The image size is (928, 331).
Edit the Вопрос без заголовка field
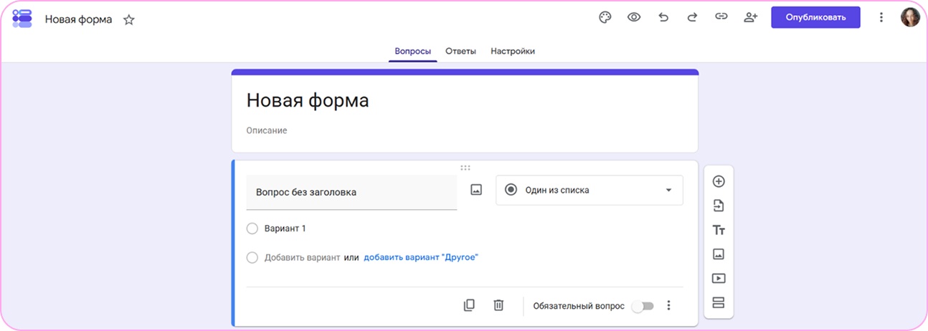pyautogui.click(x=351, y=192)
